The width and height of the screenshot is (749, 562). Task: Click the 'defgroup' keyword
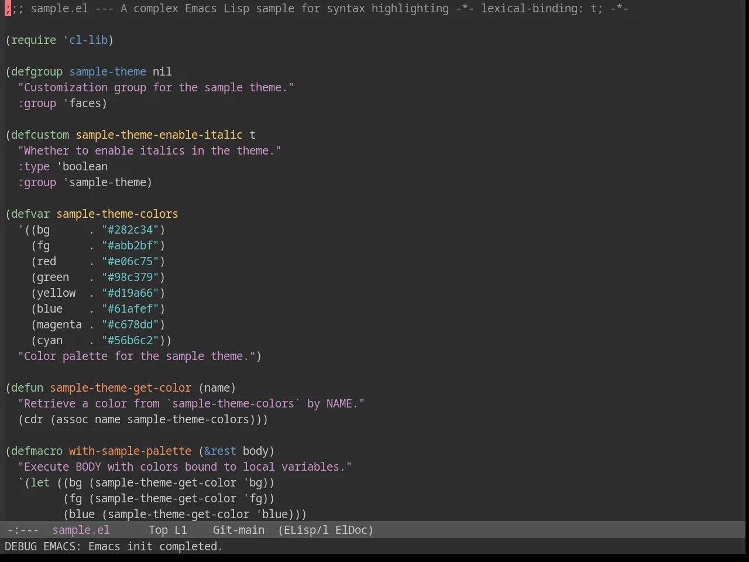[37, 71]
